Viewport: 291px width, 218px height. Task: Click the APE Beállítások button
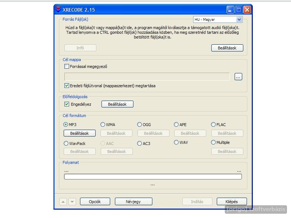point(190,133)
